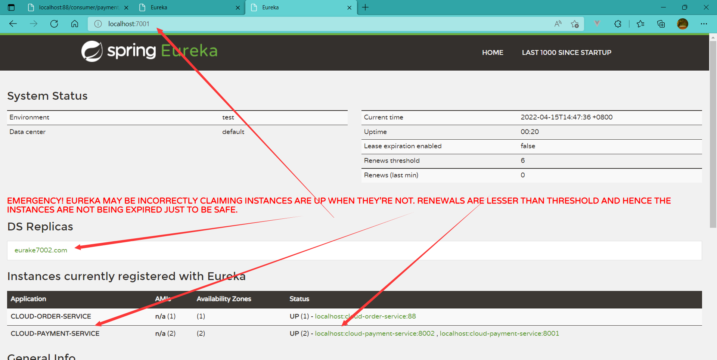The width and height of the screenshot is (717, 360).
Task: Click the Application column header
Action: (28, 299)
